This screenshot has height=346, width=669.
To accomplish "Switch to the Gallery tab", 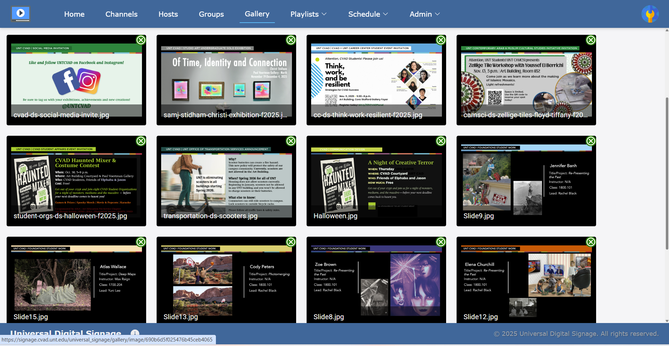I will coord(257,14).
